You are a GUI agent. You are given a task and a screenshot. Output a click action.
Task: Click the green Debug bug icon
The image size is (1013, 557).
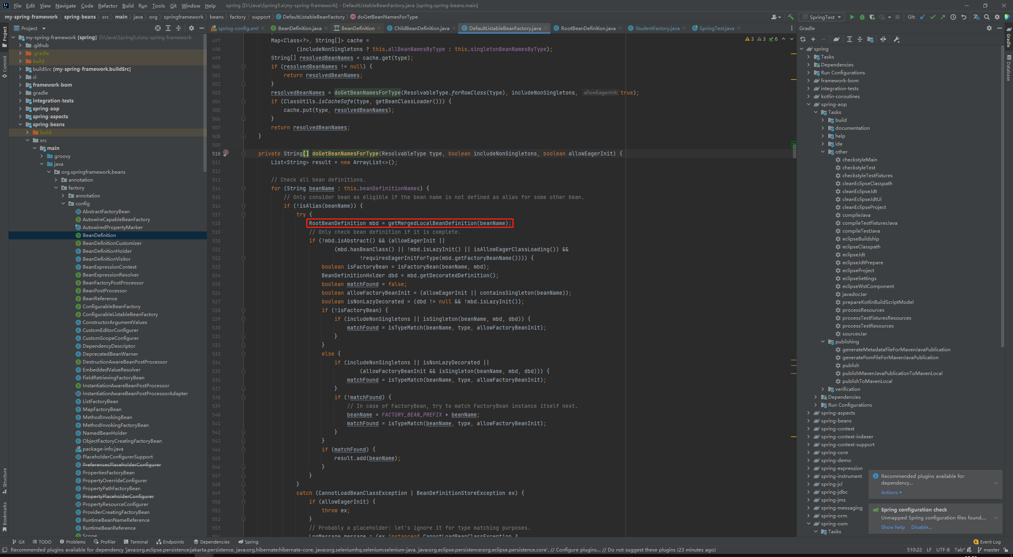click(x=862, y=17)
